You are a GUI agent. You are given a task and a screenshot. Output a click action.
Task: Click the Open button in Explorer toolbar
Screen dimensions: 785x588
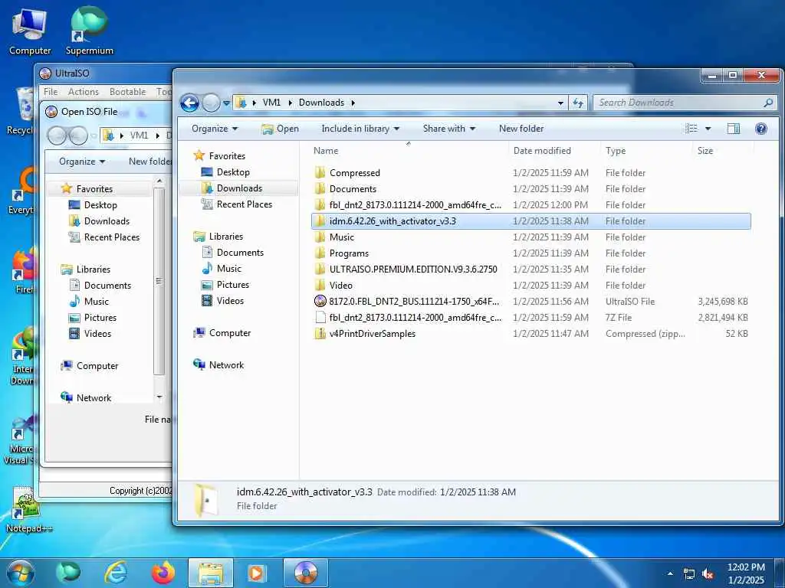point(281,129)
